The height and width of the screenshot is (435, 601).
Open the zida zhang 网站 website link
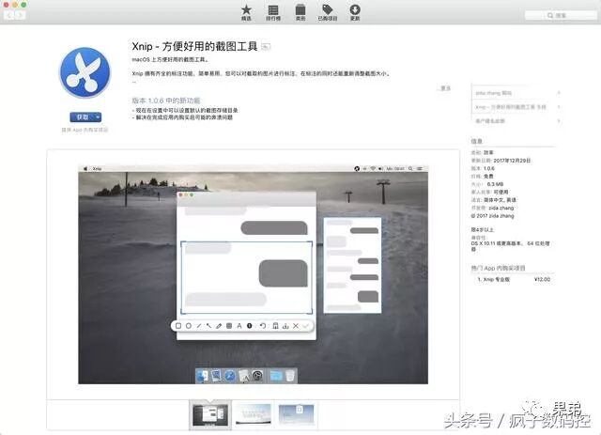pyautogui.click(x=493, y=93)
